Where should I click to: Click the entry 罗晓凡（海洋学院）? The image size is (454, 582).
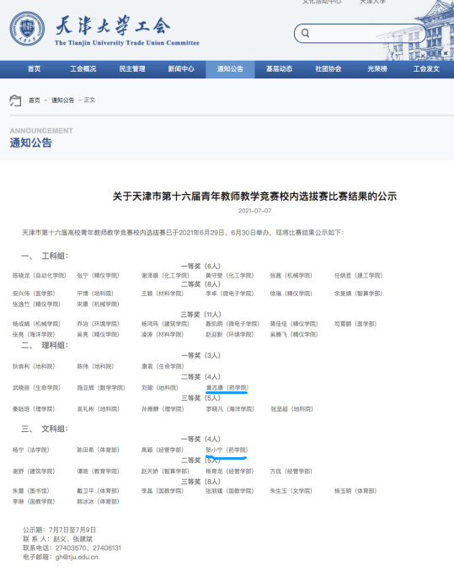click(230, 409)
